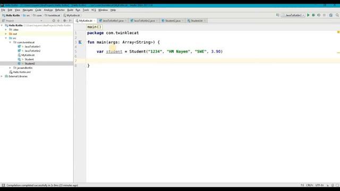Open Project Structure icon in toolbar
This screenshot has width=340, height=191.
coord(330,15)
